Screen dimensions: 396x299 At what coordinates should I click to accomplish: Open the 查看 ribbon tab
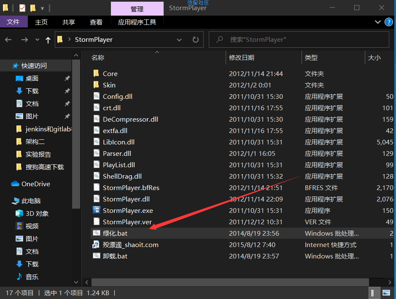click(x=96, y=22)
